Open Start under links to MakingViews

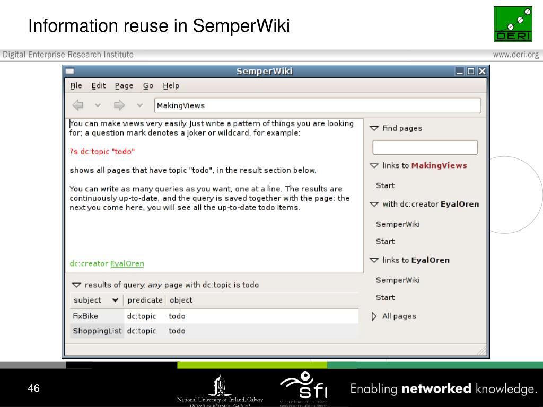(x=385, y=185)
